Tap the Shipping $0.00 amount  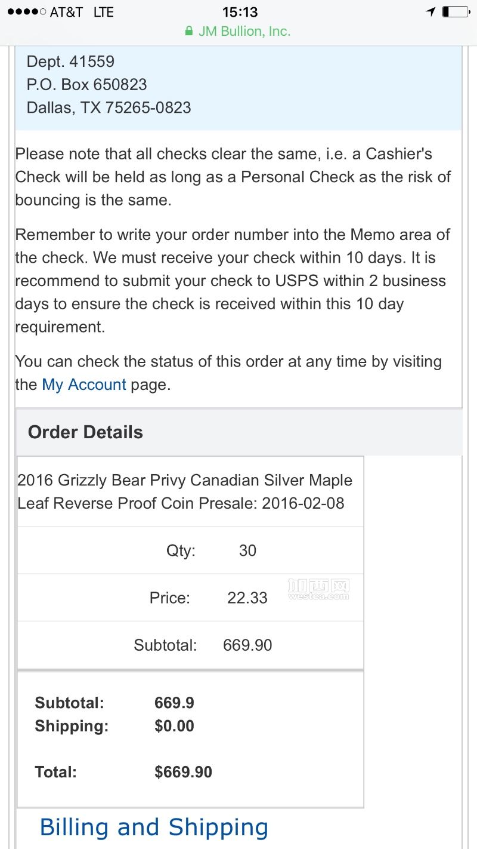pos(174,726)
